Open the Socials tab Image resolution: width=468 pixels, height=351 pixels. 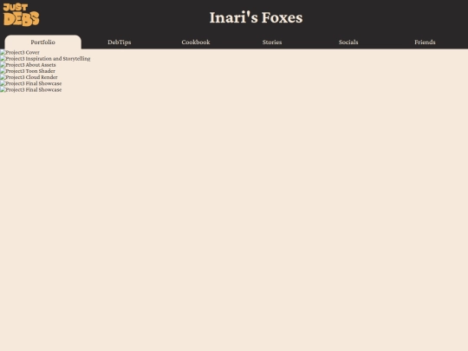click(348, 42)
